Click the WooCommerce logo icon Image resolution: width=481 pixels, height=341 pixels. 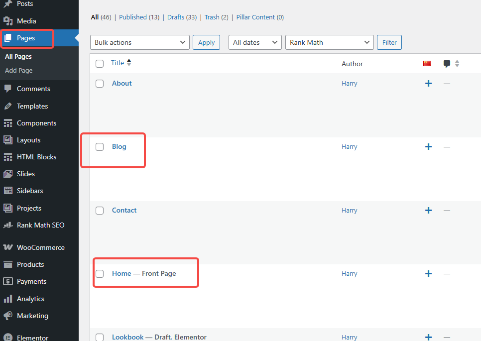[8, 247]
